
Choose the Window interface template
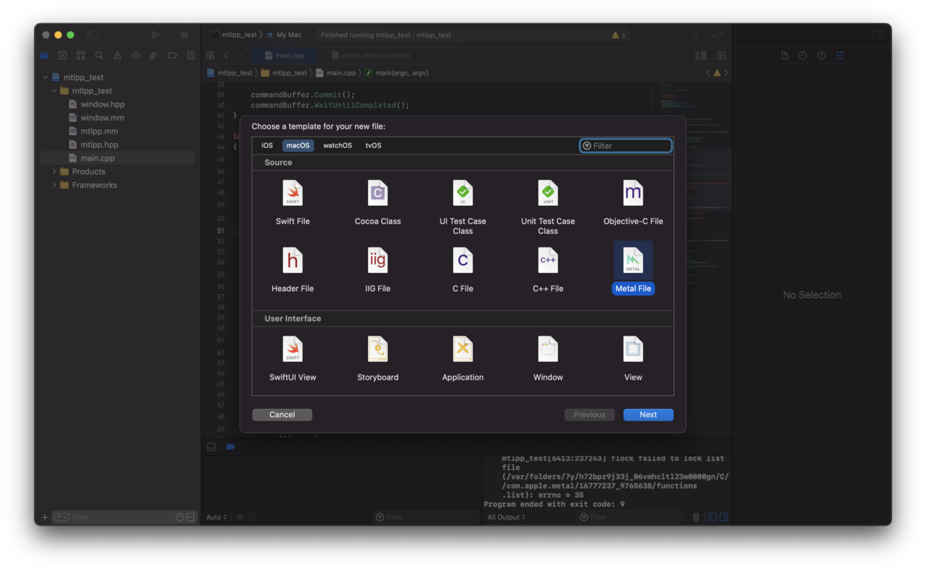[x=548, y=359]
